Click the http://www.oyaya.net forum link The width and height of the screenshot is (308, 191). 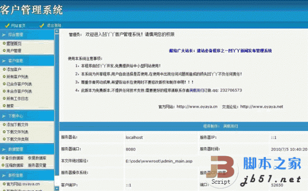click(x=262, y=107)
